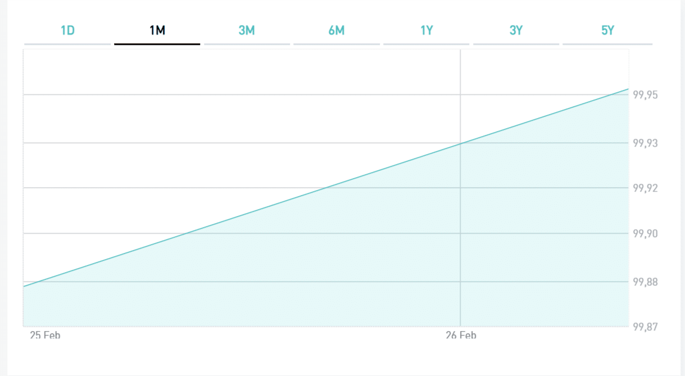Click the 25 Feb date label

[x=45, y=336]
